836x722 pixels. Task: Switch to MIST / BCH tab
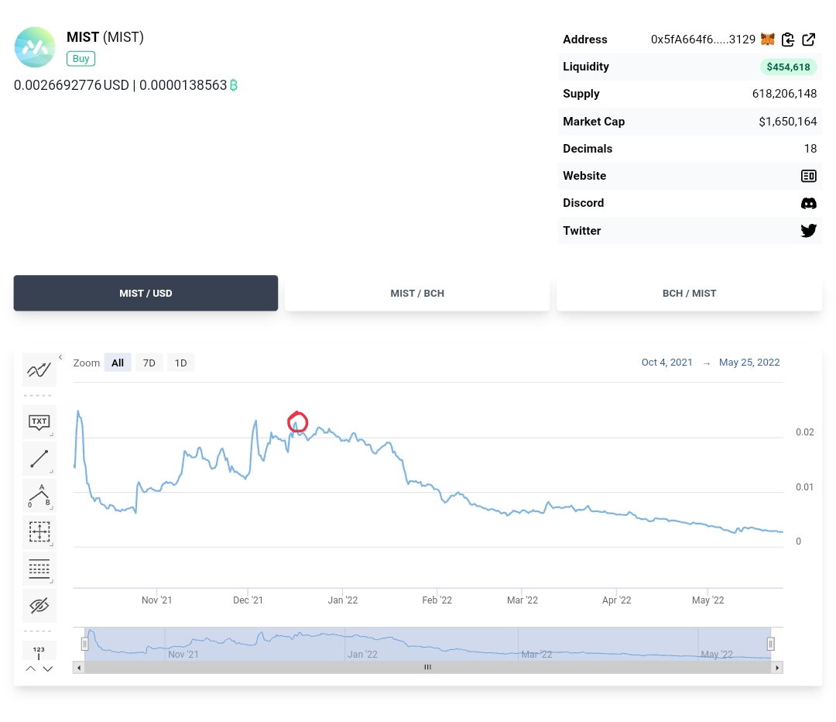tap(417, 293)
